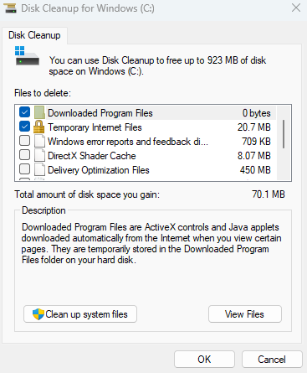
Task: Click the Windows error reports file icon
Action: [x=39, y=141]
